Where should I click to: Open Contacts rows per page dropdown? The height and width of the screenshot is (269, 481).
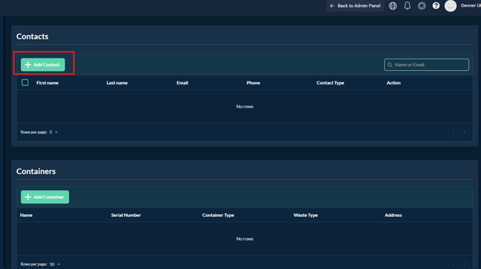54,132
